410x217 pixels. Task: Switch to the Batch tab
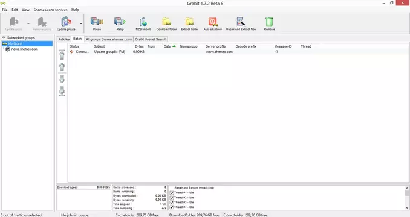tap(77, 39)
